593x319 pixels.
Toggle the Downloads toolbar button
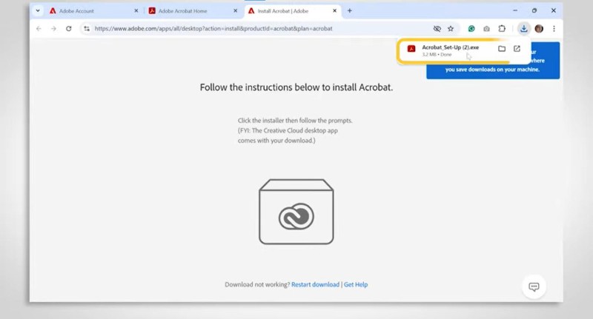(x=523, y=29)
